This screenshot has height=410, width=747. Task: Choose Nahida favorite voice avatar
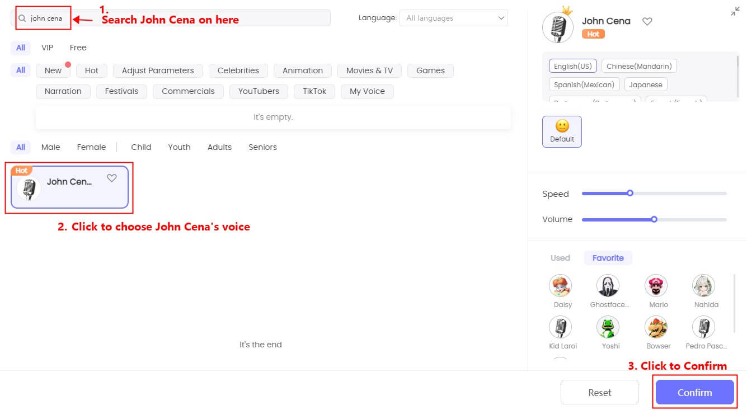click(x=703, y=286)
